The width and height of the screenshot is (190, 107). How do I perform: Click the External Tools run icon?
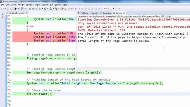(56, 9)
